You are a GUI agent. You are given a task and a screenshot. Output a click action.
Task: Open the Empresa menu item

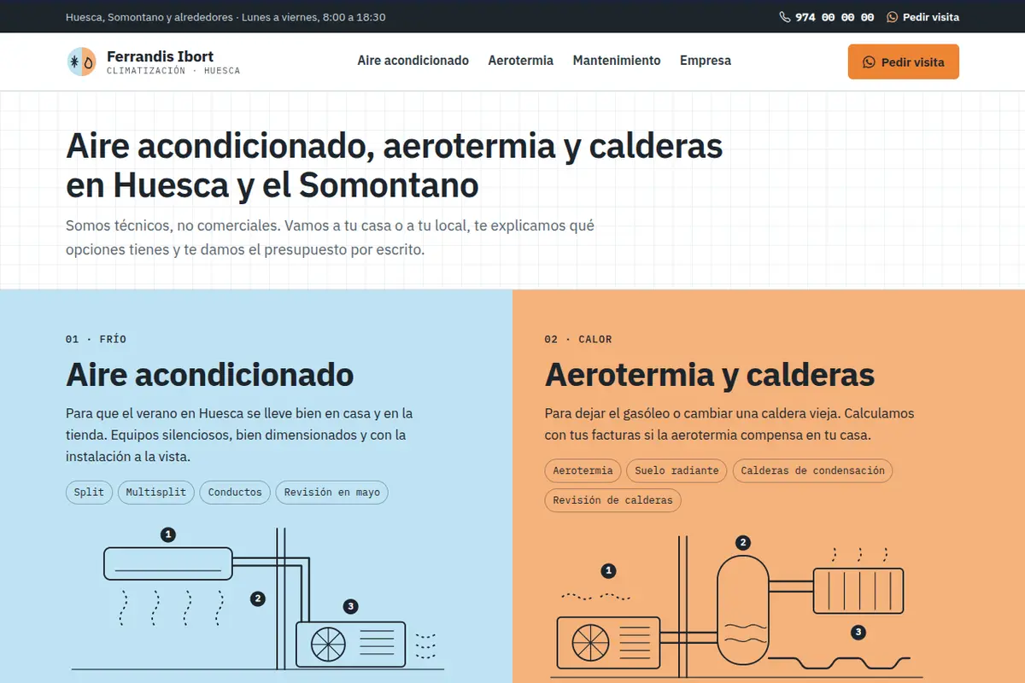(x=706, y=61)
